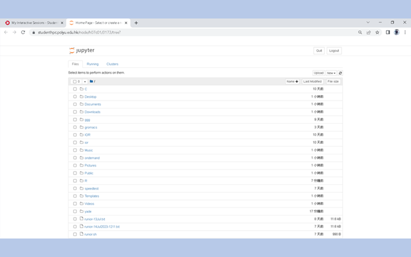Open the browser share icon
411x257 pixels.
click(x=368, y=32)
